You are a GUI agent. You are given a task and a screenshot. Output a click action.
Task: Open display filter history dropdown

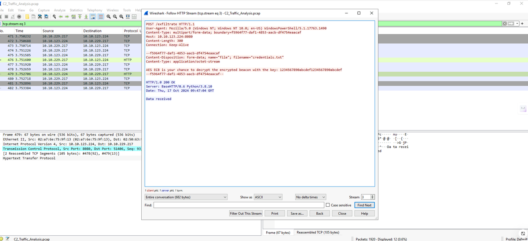tap(517, 23)
